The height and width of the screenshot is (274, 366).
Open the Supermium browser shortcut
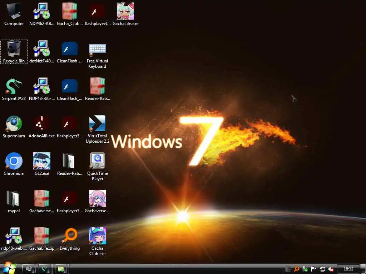coord(14,127)
